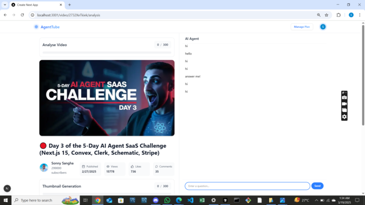
Task: Click the AgentTube logo link
Action: tap(47, 27)
